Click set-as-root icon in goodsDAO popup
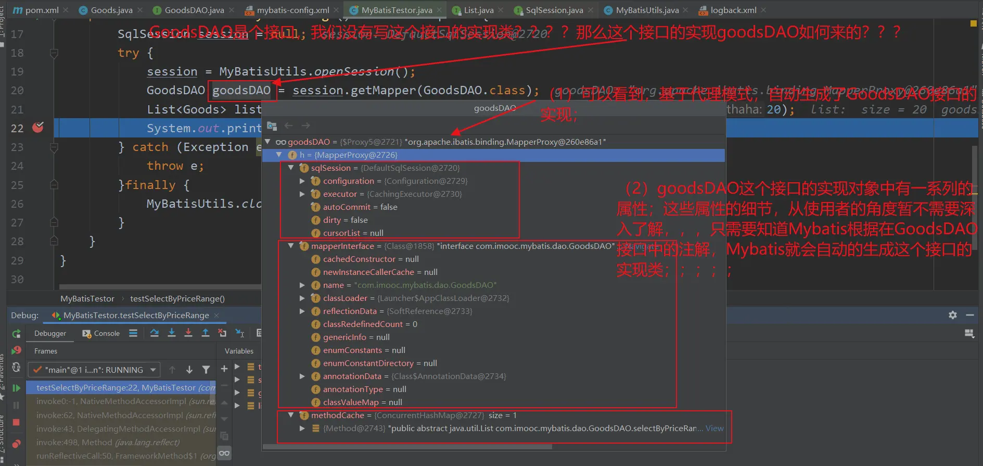This screenshot has width=983, height=466. 272,125
